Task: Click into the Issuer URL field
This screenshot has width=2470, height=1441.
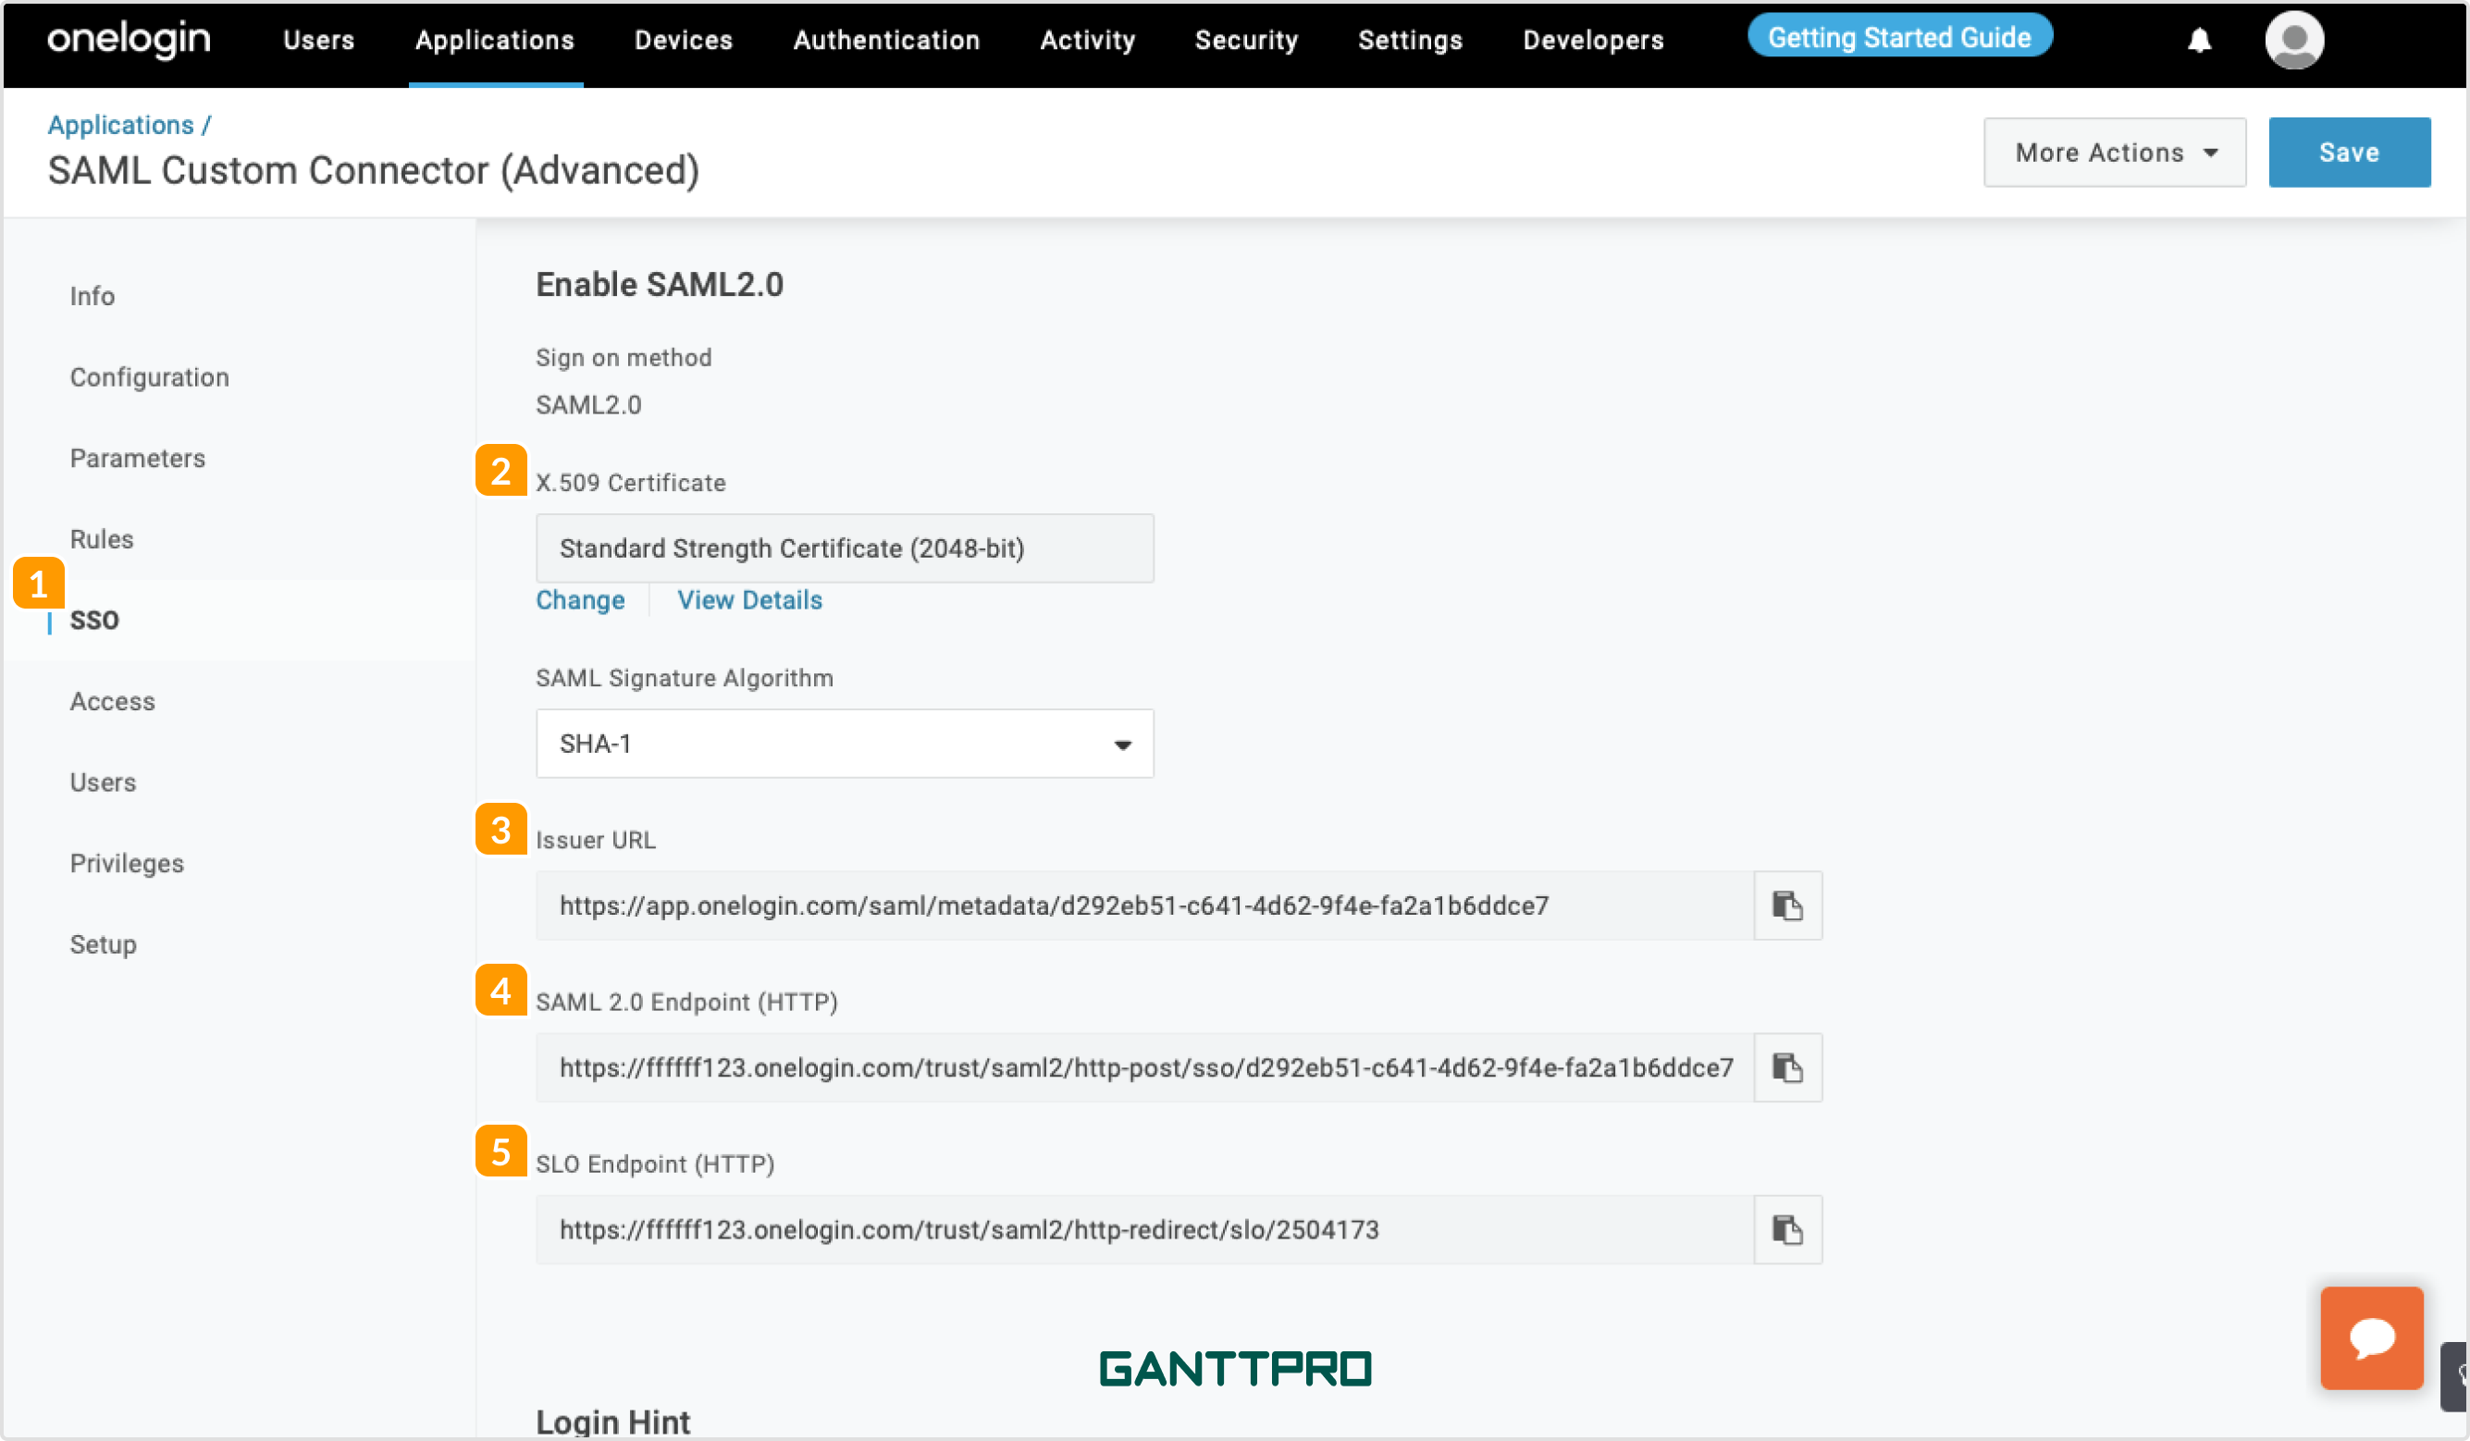Action: coord(1143,905)
